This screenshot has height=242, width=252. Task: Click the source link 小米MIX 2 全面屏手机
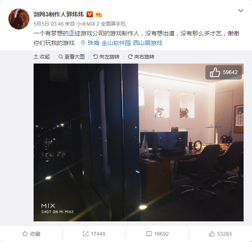coord(101,24)
